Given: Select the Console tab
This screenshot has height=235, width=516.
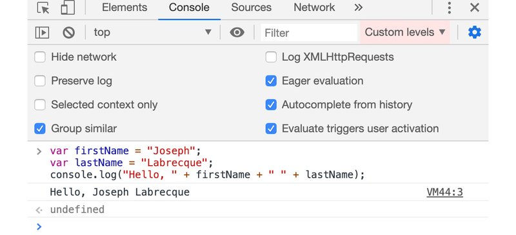Looking at the screenshot, I should [189, 8].
